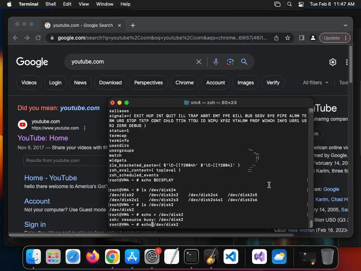Open the App Store dock icon
Screen dimensions: 361x271
point(132,256)
